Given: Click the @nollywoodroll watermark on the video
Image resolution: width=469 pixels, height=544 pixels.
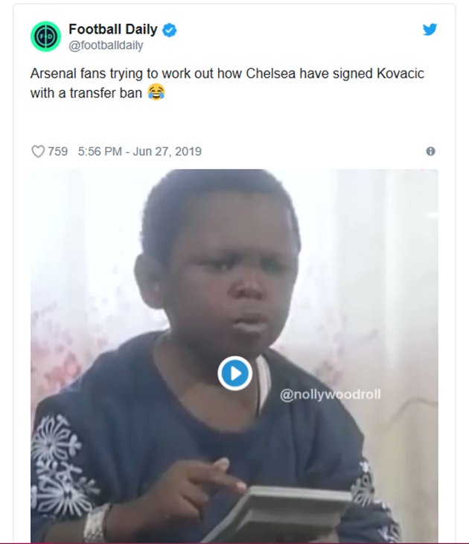Looking at the screenshot, I should point(330,395).
